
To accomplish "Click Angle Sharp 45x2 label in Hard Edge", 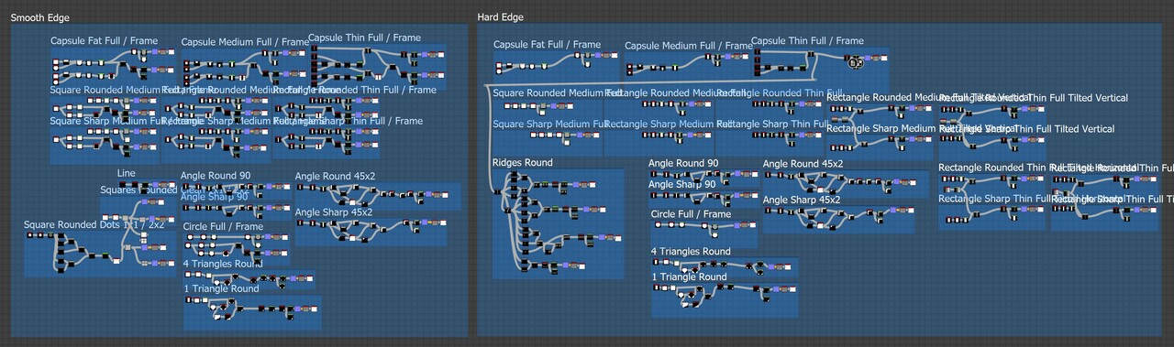I will point(802,200).
